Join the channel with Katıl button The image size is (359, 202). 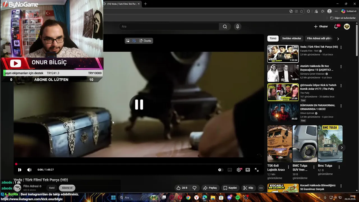click(x=52, y=188)
